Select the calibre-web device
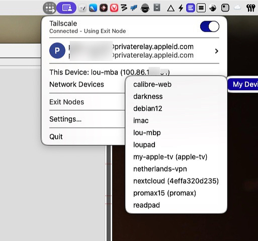The height and width of the screenshot is (241, 258). coord(176,84)
